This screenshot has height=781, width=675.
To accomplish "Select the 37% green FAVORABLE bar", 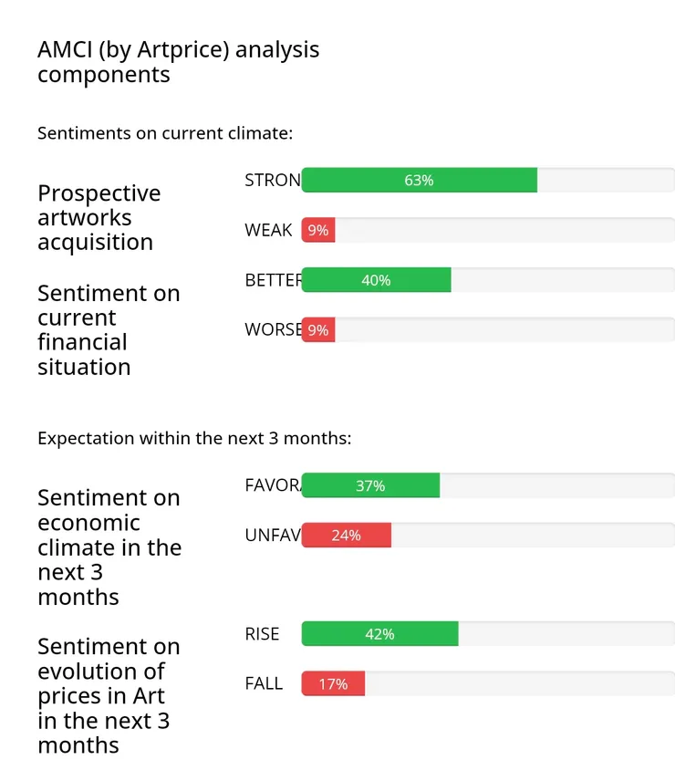I will 370,486.
